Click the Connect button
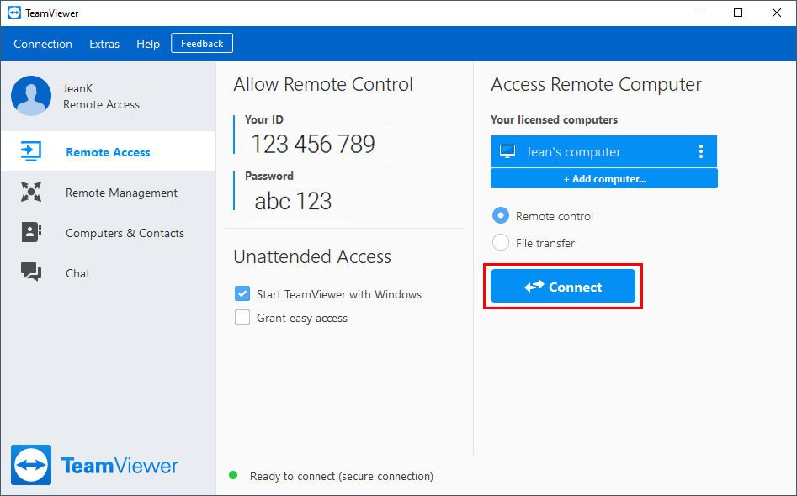Viewport: 797px width, 496px height. (563, 287)
